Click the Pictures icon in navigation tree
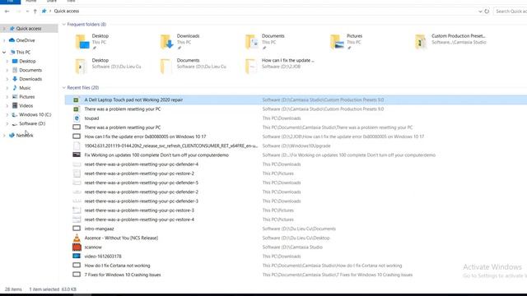The width and height of the screenshot is (527, 296). 15,97
